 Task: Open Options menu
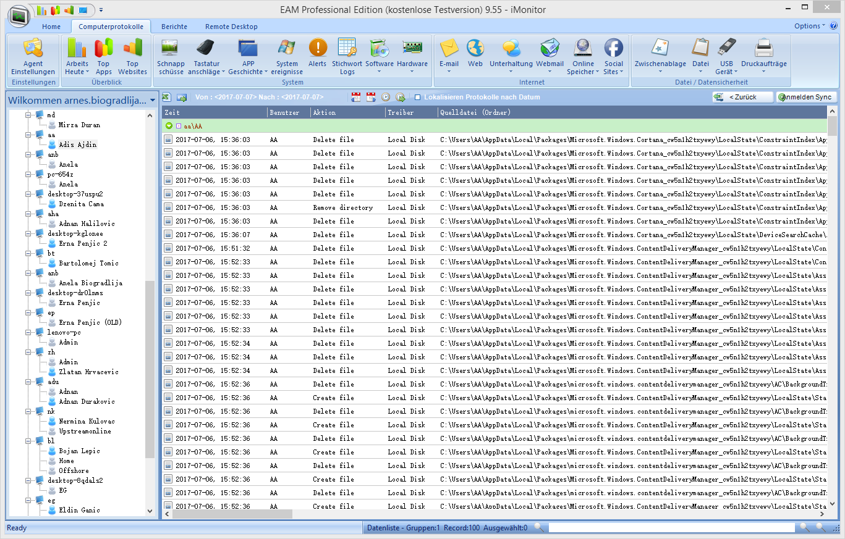(x=809, y=26)
